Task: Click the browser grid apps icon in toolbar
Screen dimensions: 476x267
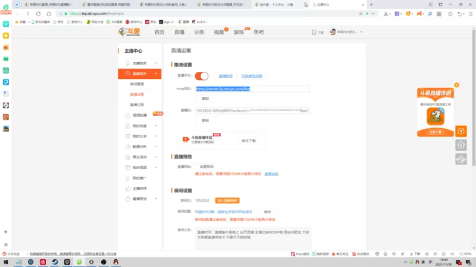Action: click(x=439, y=14)
